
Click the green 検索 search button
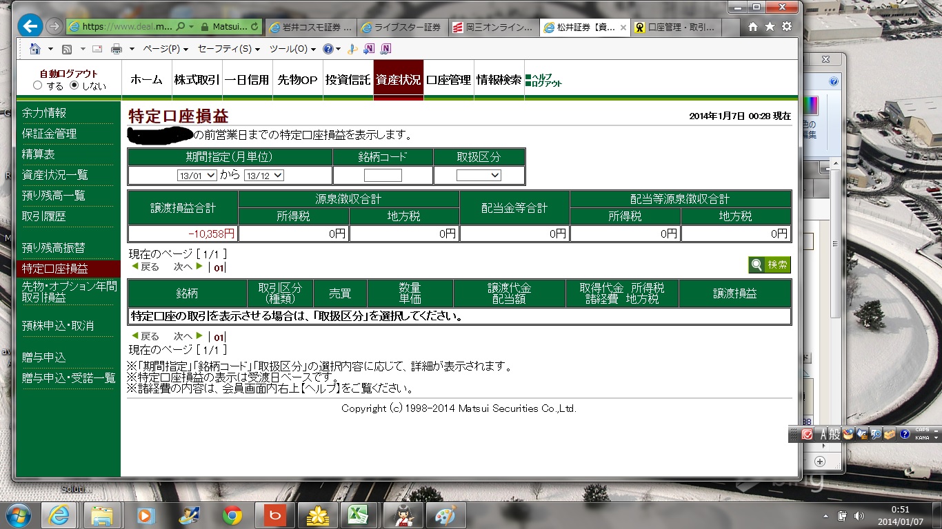pos(770,265)
